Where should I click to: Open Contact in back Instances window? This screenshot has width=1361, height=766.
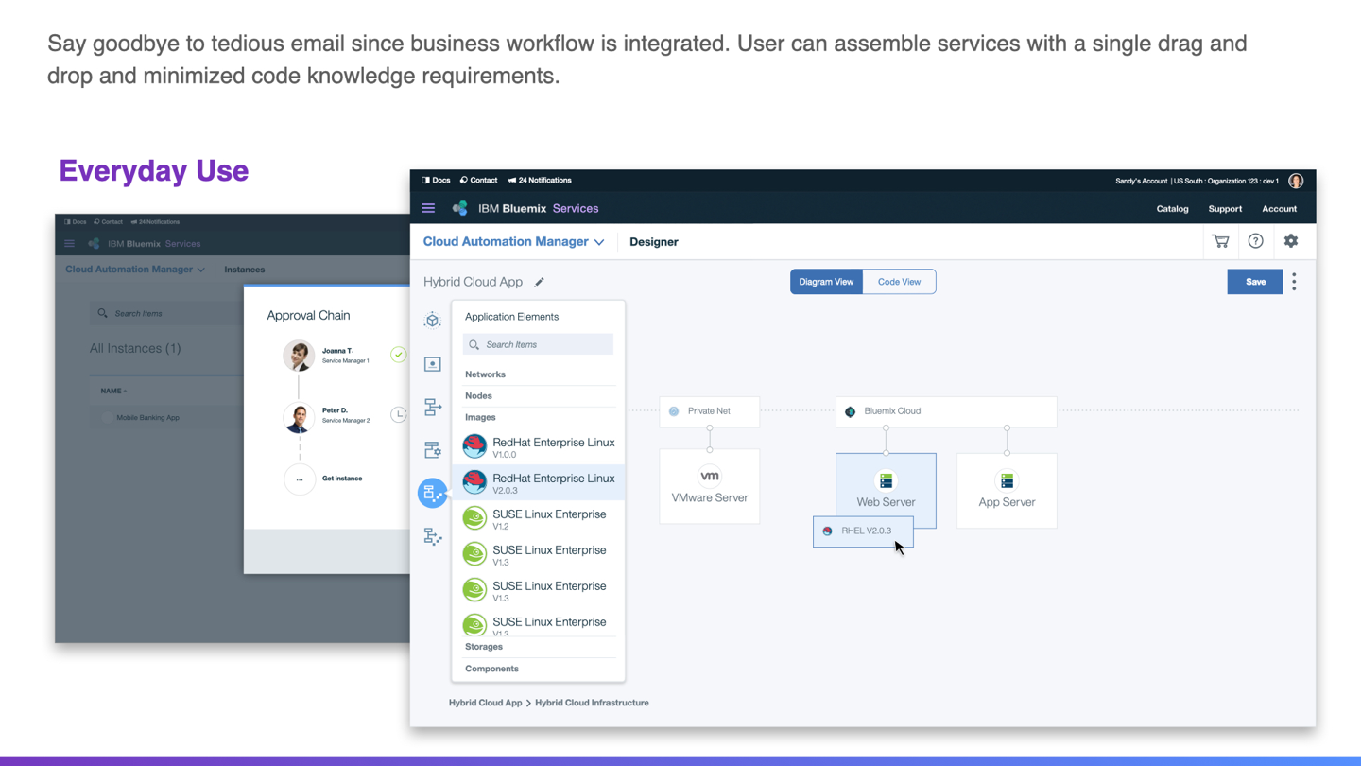pos(109,222)
